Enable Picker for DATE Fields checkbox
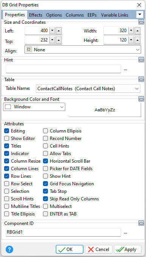 point(45,169)
